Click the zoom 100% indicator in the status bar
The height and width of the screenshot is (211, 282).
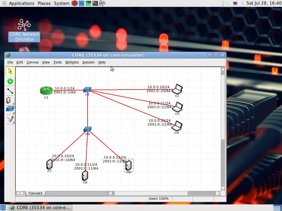(159, 198)
